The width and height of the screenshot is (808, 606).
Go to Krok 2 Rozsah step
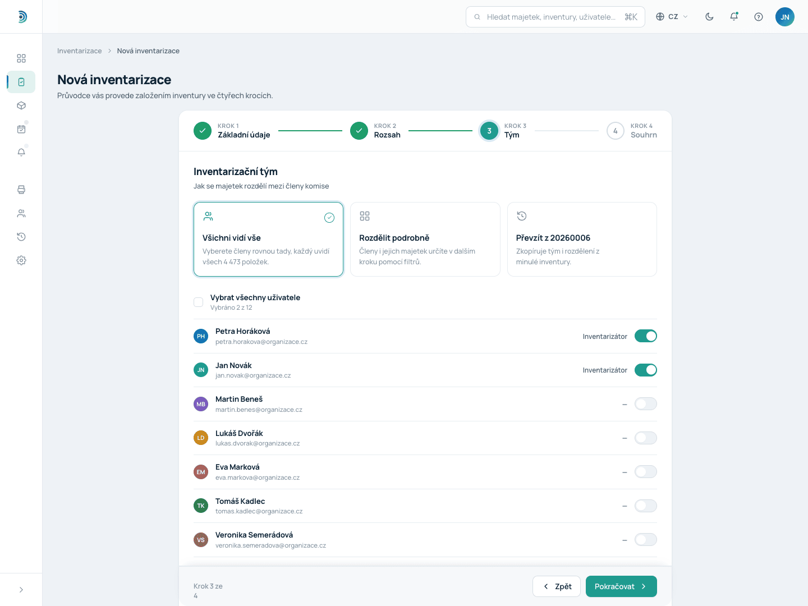tap(375, 131)
